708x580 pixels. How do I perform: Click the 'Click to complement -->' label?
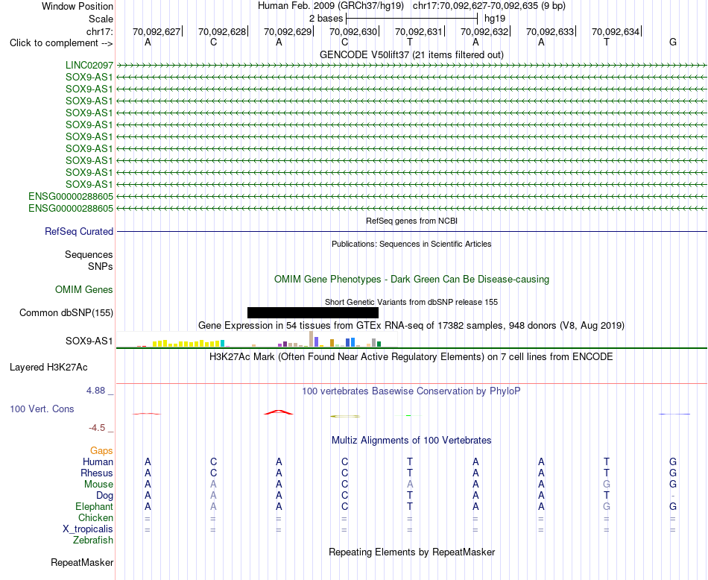(61, 43)
